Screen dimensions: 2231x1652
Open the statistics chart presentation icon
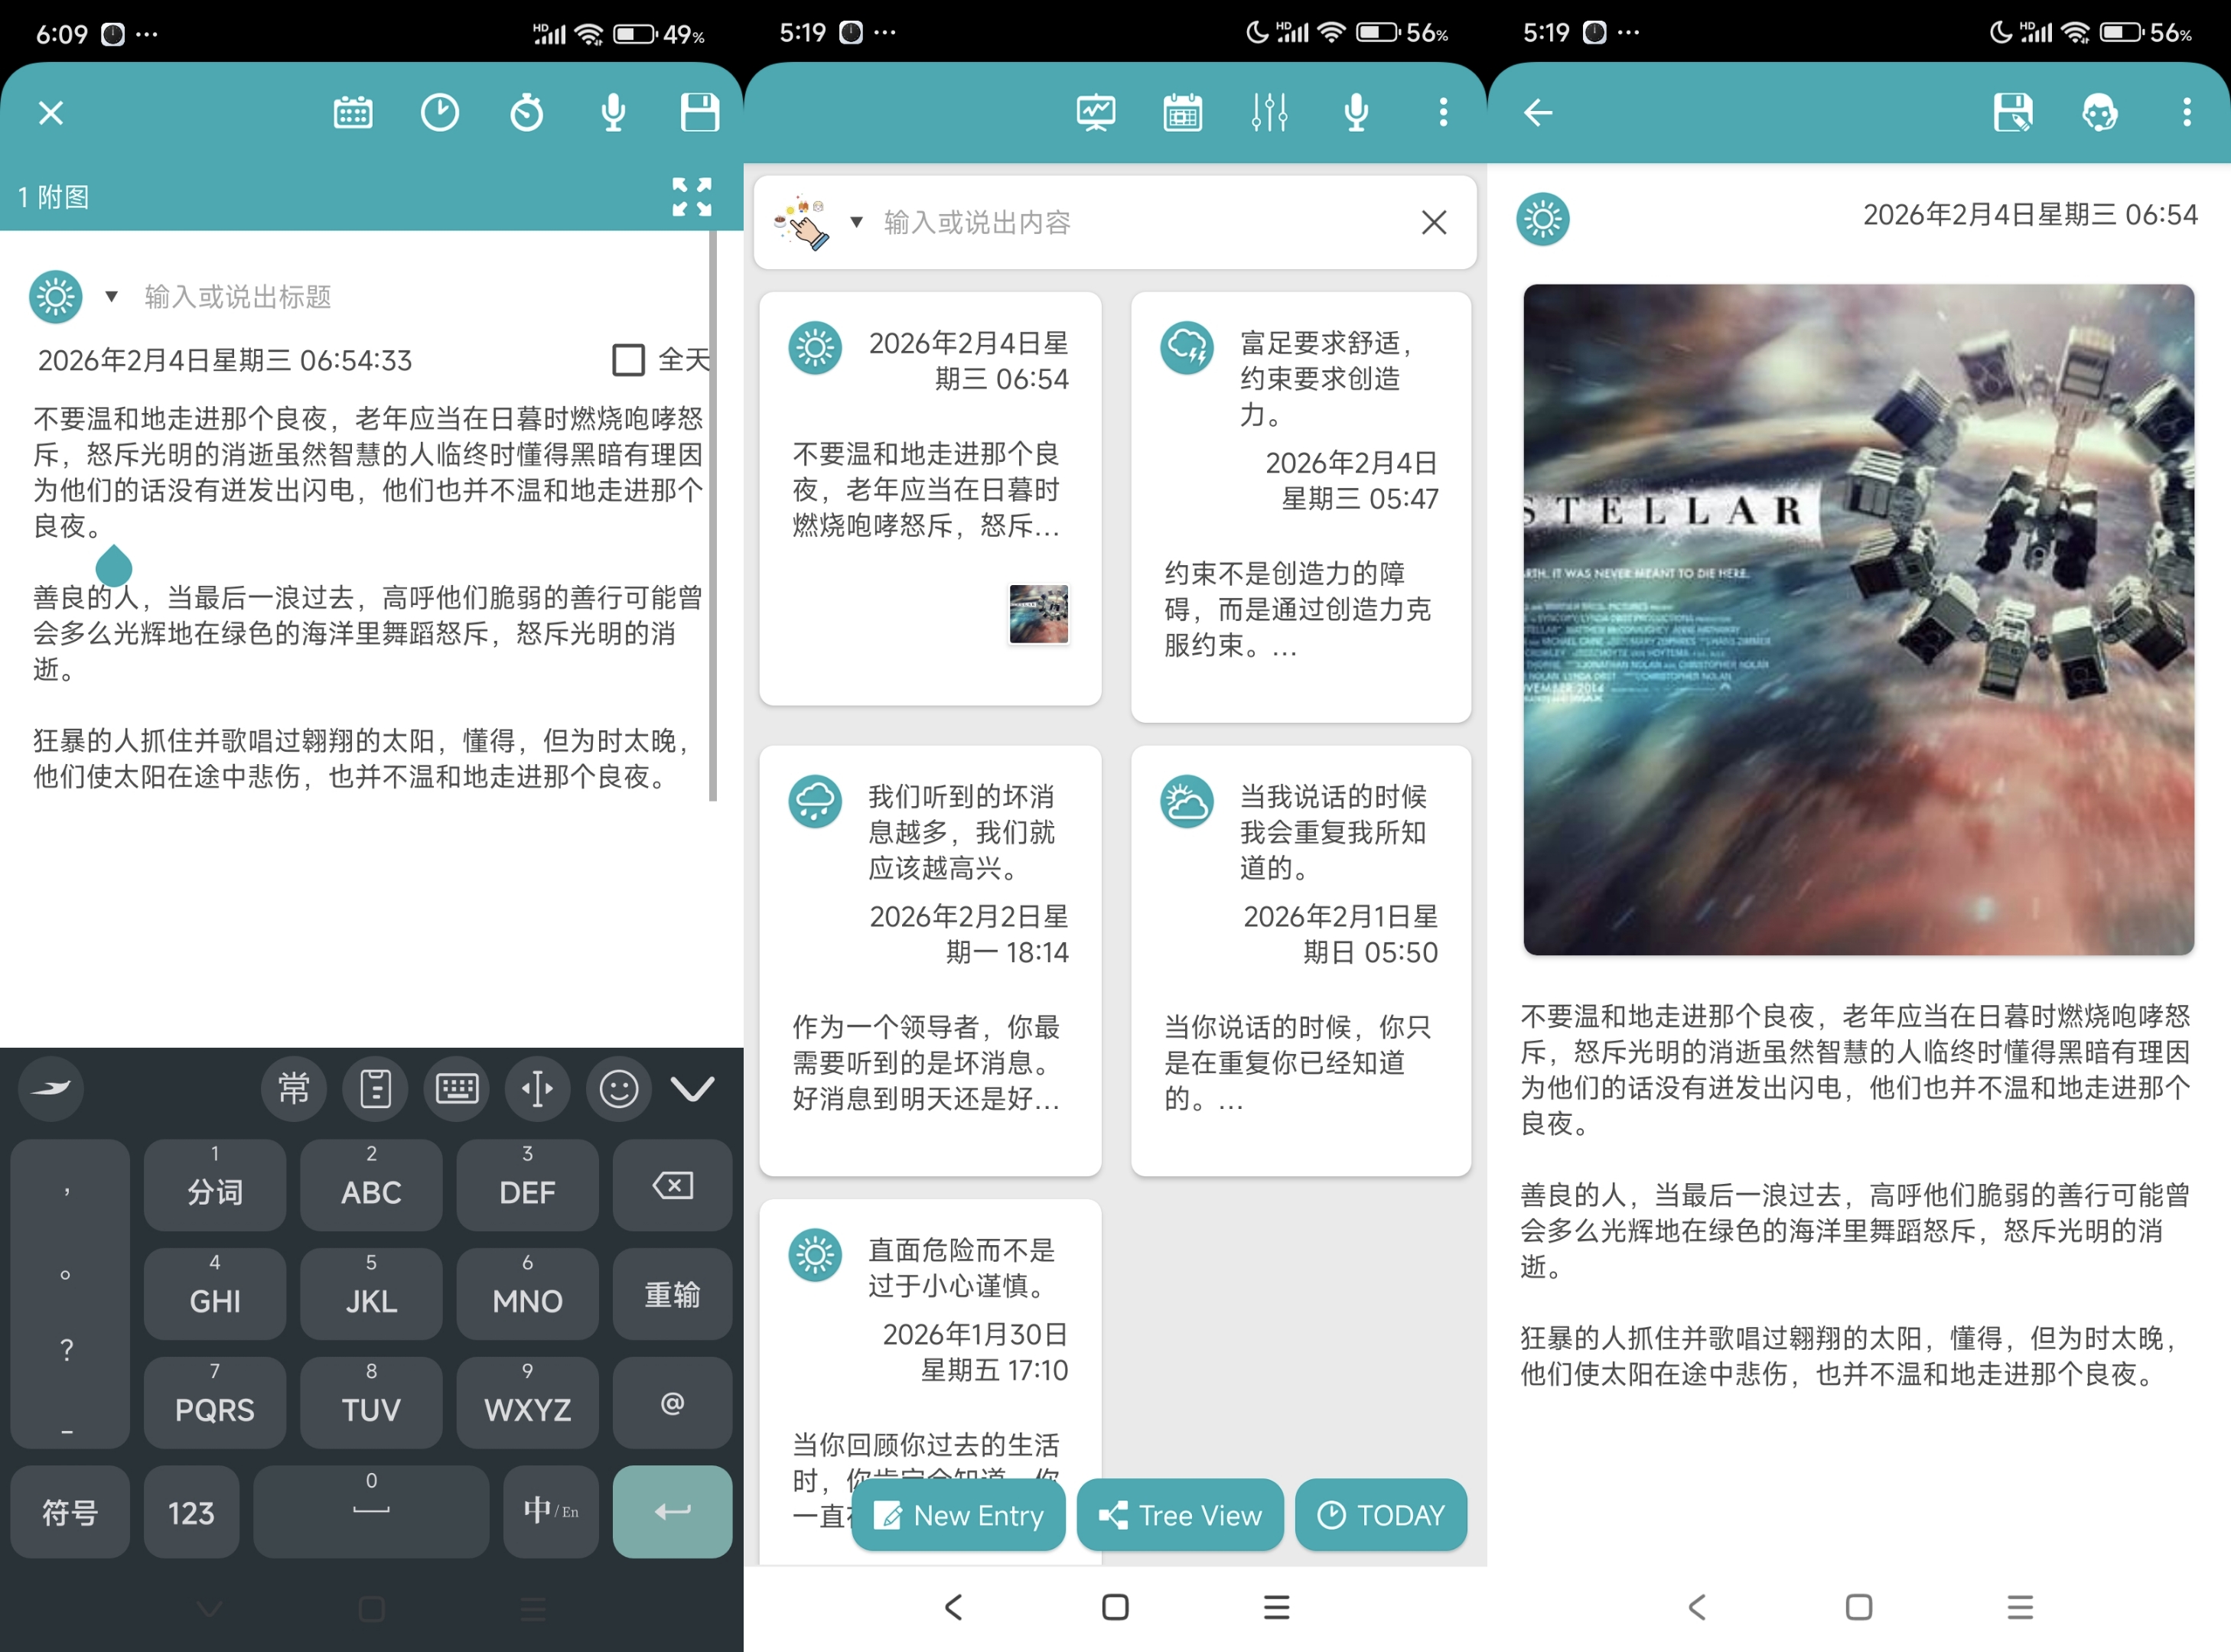coord(1096,112)
